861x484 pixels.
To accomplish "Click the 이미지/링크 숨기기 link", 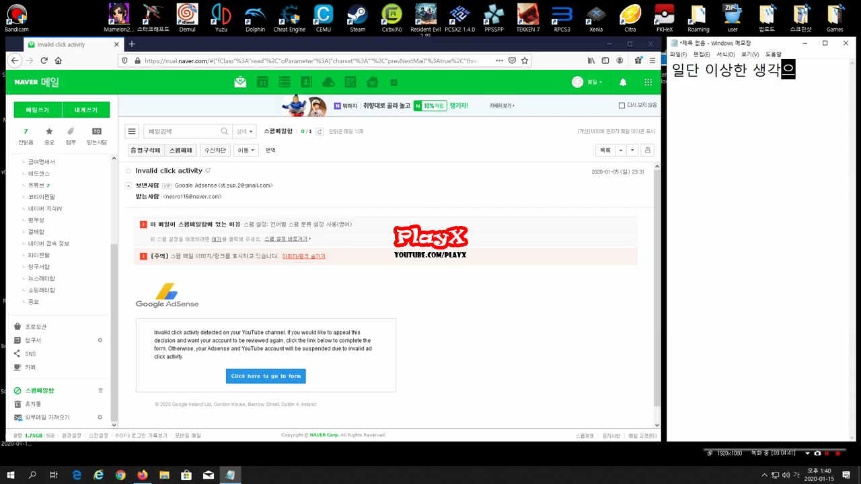I will (x=303, y=256).
